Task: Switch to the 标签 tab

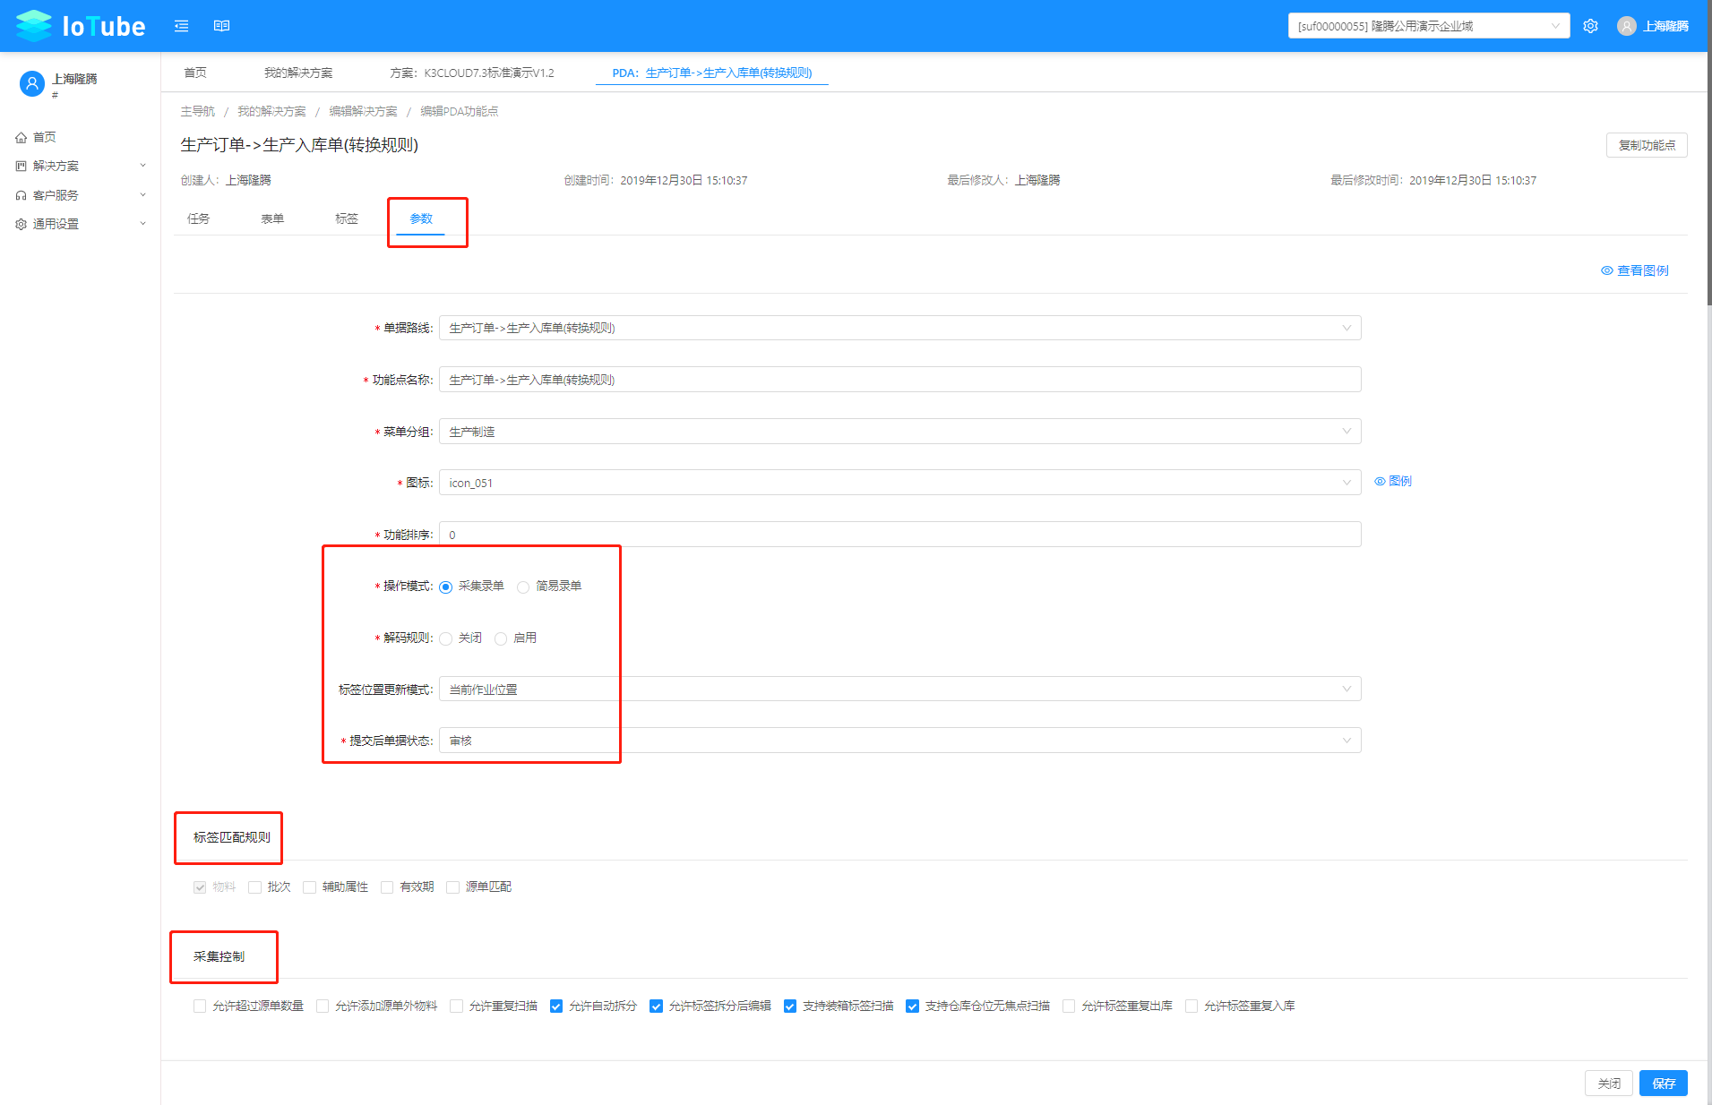Action: tap(347, 218)
